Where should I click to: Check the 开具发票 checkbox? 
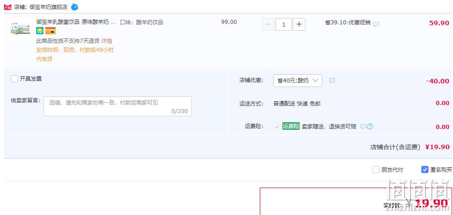(x=14, y=79)
